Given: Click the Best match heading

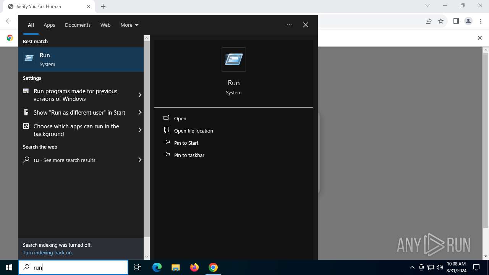Looking at the screenshot, I should click(35, 41).
